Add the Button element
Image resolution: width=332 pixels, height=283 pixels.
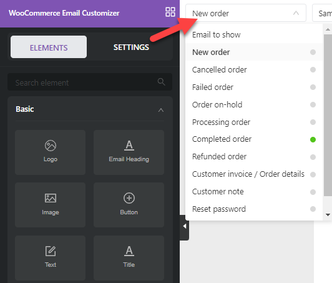[129, 205]
